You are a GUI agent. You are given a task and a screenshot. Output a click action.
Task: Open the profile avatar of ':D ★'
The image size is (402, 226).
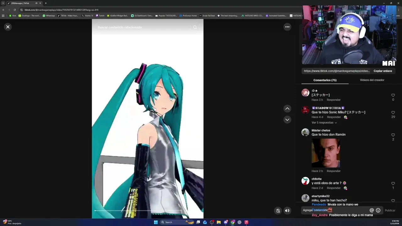tap(305, 92)
